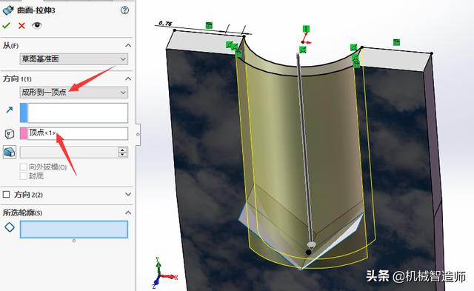Collapse the 方向 1(1) section

click(x=128, y=79)
